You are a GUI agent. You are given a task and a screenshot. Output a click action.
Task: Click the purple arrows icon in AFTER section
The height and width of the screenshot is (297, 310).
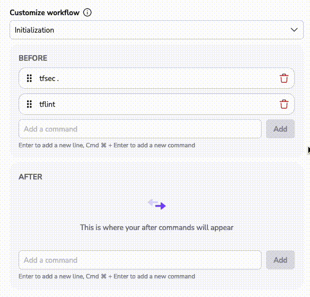tap(157, 204)
